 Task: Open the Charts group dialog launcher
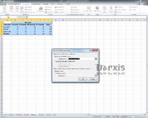(x=65, y=14)
